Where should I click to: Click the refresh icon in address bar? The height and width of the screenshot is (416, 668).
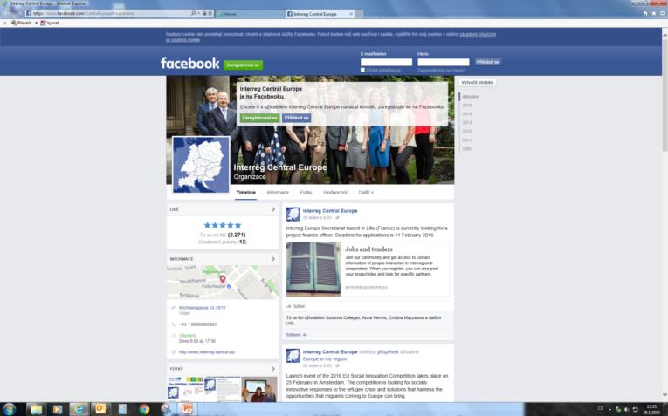210,14
